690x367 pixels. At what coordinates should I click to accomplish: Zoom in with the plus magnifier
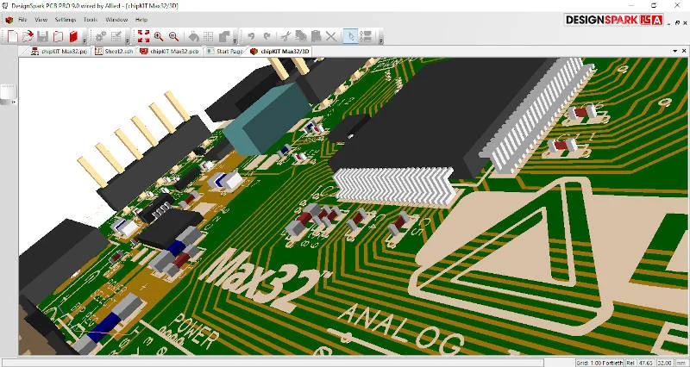(159, 36)
